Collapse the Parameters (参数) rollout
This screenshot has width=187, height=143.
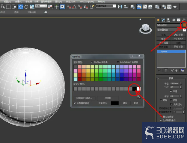coord(171,78)
